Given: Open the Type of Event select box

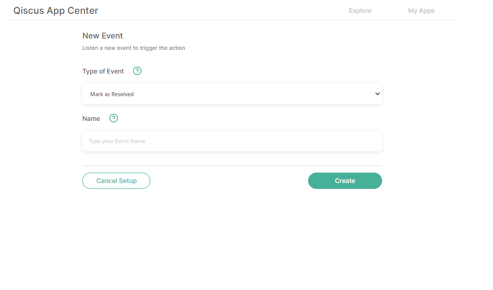Looking at the screenshot, I should (232, 94).
